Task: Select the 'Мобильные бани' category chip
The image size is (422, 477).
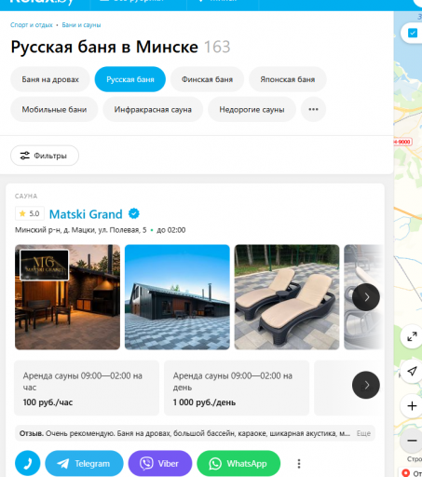Action: click(54, 110)
